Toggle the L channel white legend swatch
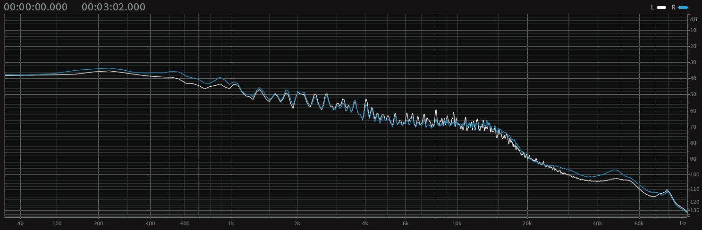 (x=661, y=8)
